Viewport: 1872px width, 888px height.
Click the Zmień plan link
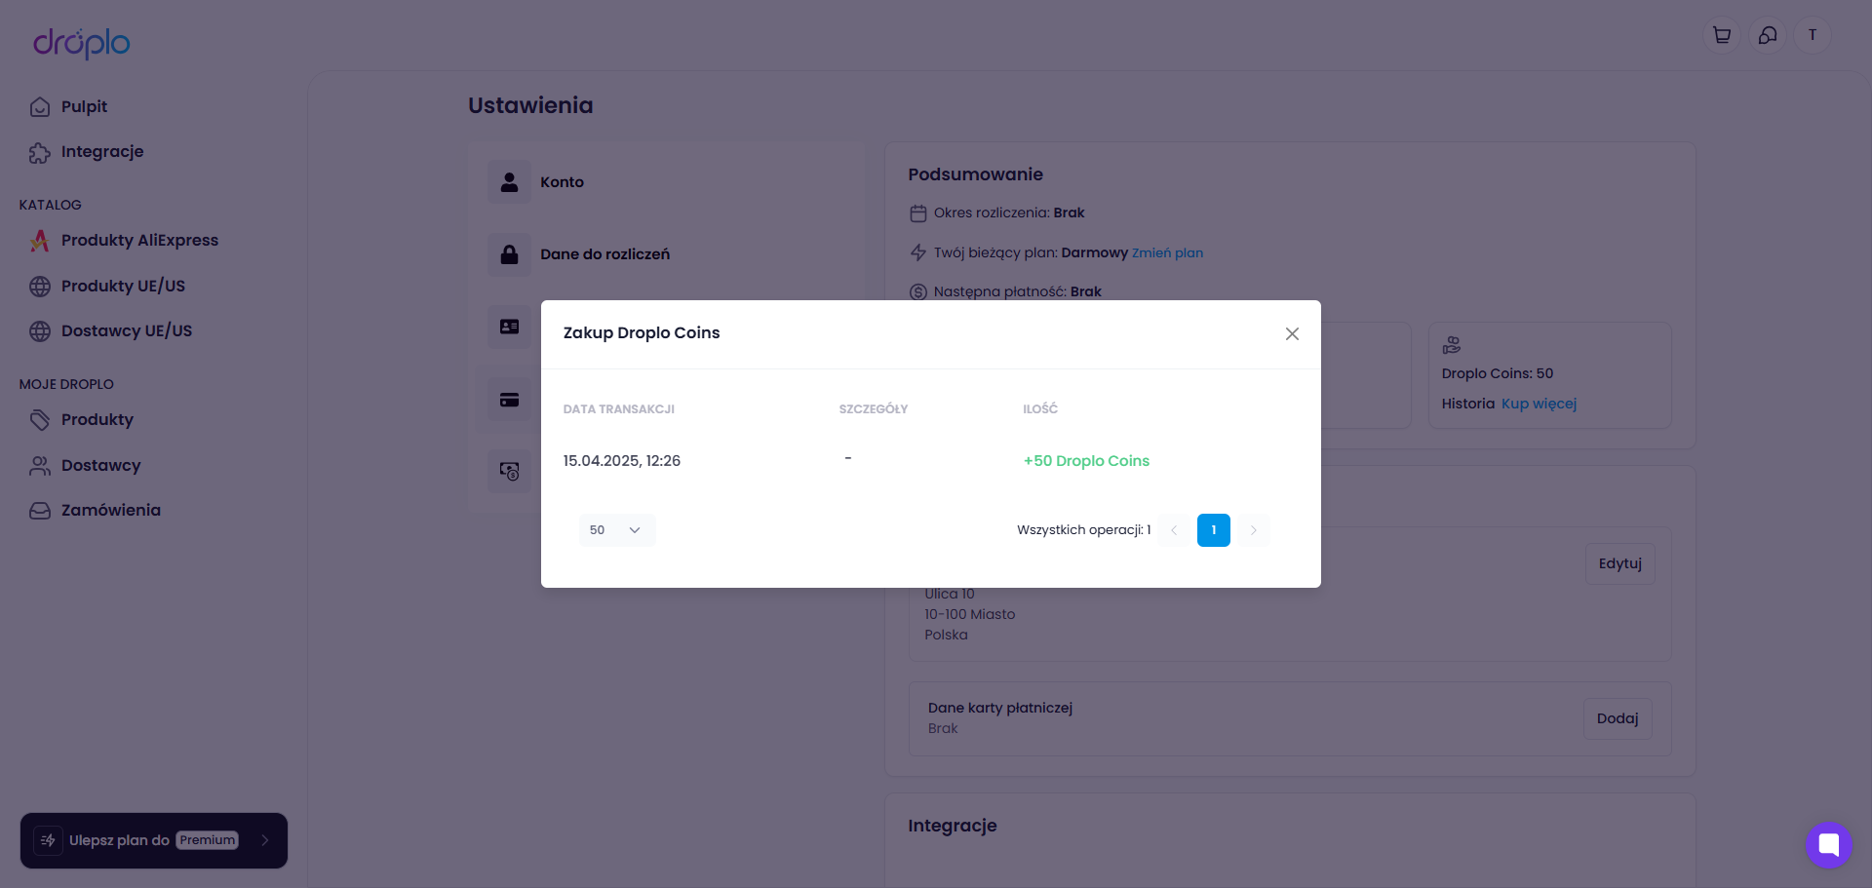point(1167,253)
